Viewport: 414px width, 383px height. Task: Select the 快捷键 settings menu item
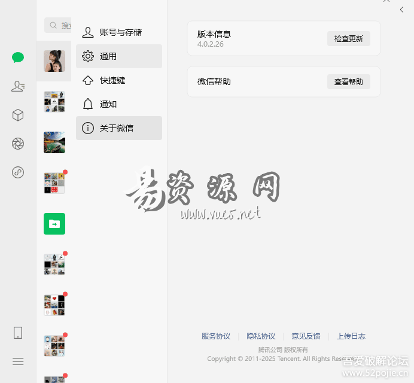pyautogui.click(x=119, y=80)
